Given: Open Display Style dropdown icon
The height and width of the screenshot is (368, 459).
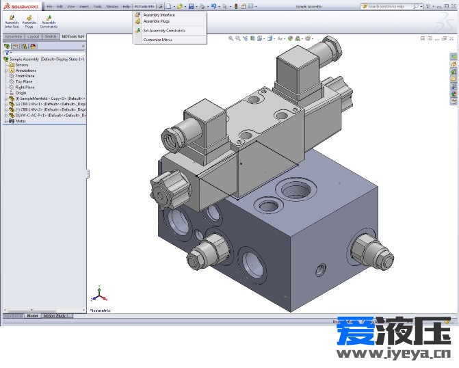Looking at the screenshot, I should point(270,38).
